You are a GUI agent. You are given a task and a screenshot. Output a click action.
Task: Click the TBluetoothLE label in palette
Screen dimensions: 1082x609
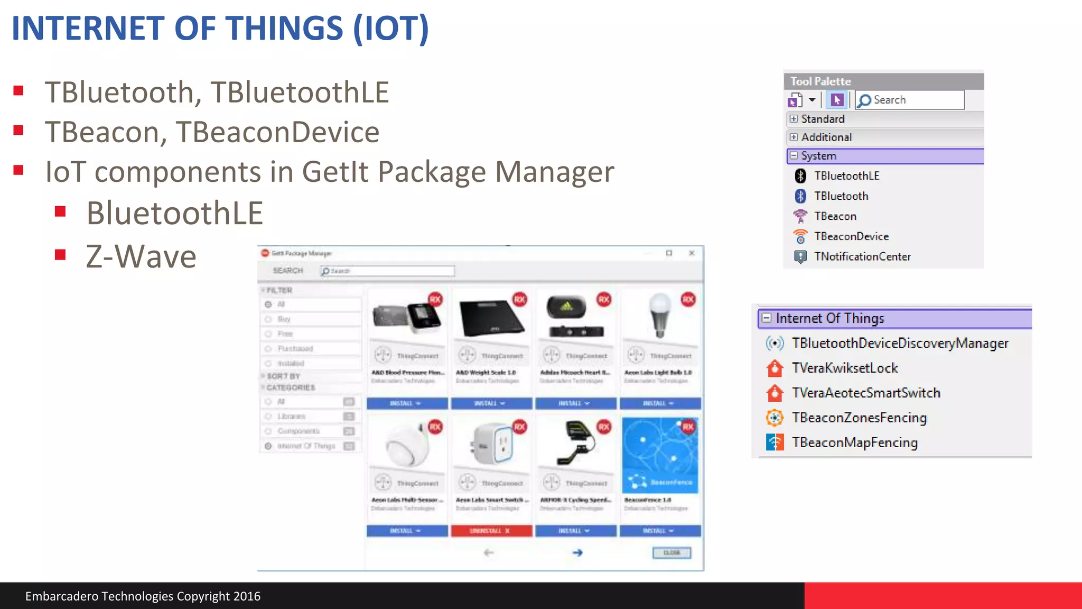tap(847, 176)
